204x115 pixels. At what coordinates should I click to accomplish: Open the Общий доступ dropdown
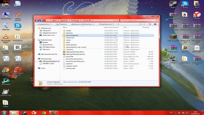[x=106, y=24]
